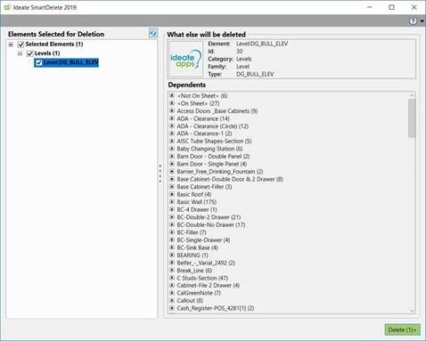Select Callout (8) row

[x=190, y=301]
